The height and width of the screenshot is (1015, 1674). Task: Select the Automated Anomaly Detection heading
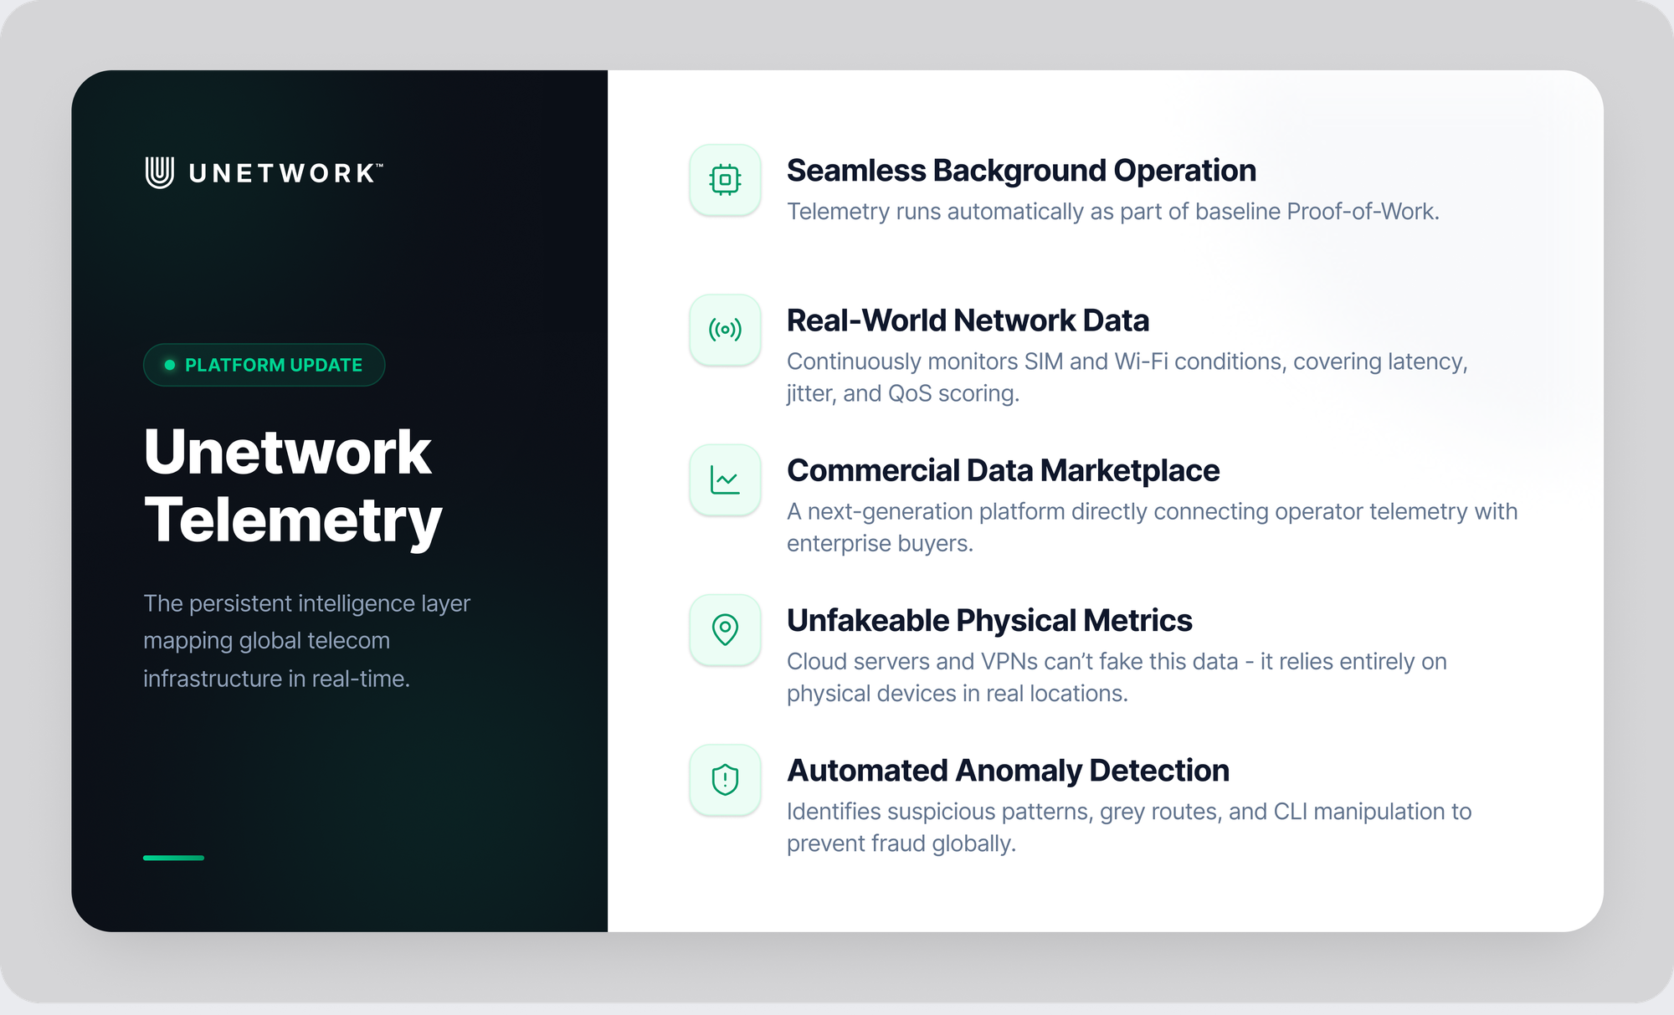pyautogui.click(x=1008, y=771)
